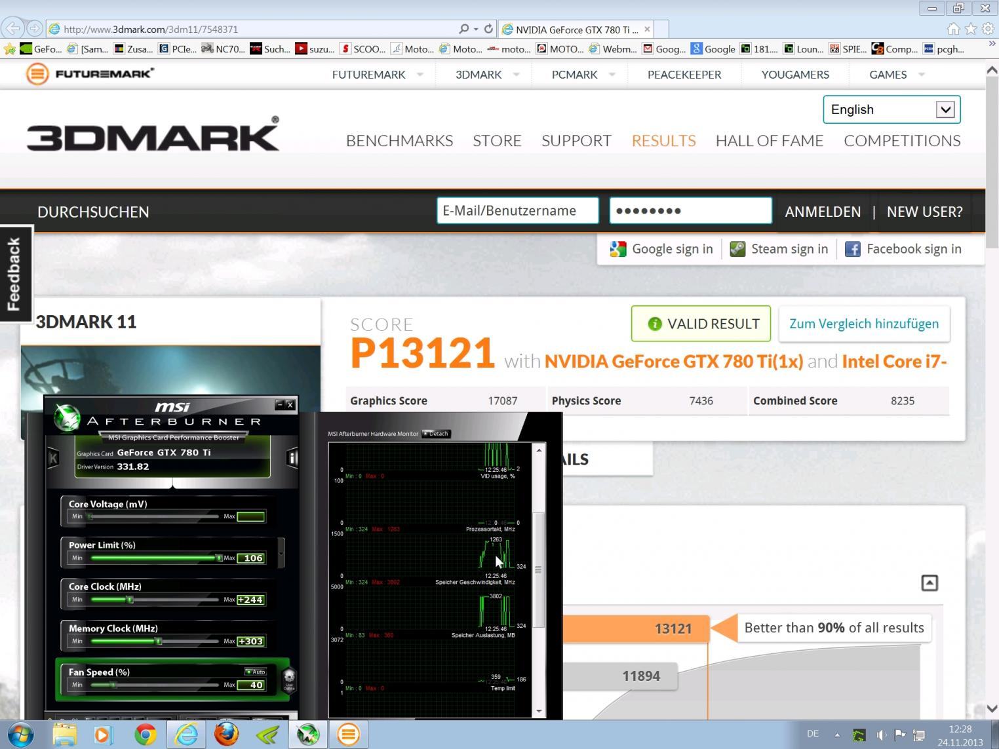Expand the 3DMARK top menu arrow

coord(517,75)
